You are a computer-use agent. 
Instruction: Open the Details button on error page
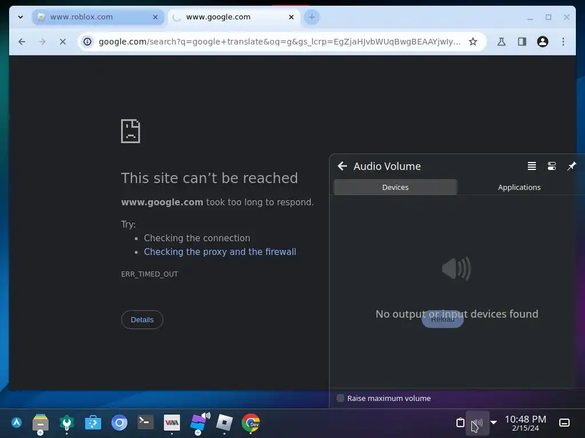point(142,319)
